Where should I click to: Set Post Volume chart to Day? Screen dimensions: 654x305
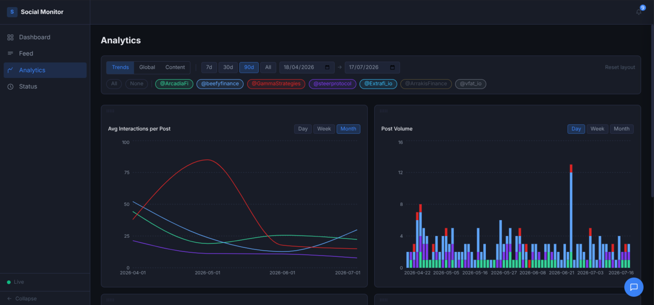coord(576,129)
